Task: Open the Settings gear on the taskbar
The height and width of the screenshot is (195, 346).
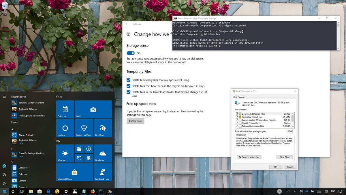Action: click(66, 191)
